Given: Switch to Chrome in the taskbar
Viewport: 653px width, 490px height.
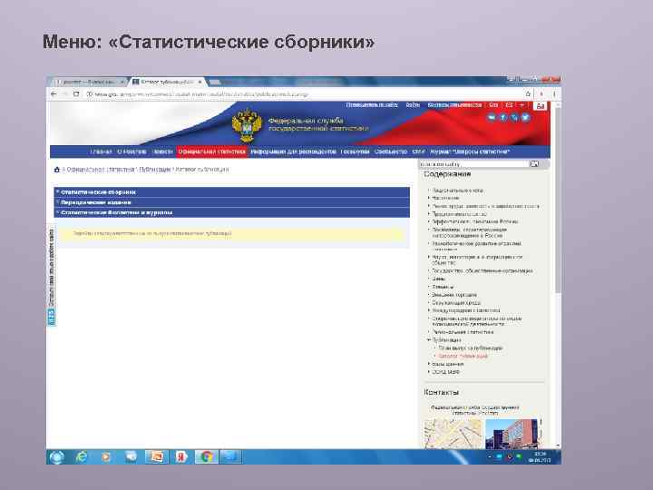Looking at the screenshot, I should [x=206, y=457].
